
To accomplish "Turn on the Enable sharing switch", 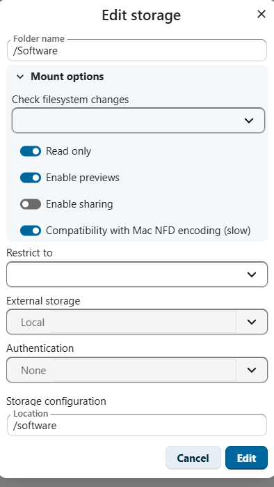I will click(31, 204).
